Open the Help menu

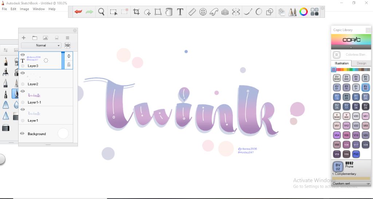[52, 9]
